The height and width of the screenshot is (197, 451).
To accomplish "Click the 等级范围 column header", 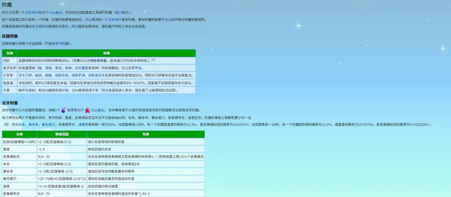I will pos(62,134).
